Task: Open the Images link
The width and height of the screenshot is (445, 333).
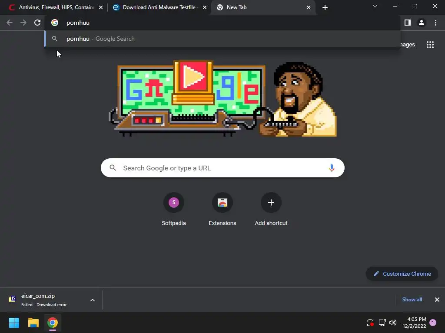Action: (x=408, y=45)
